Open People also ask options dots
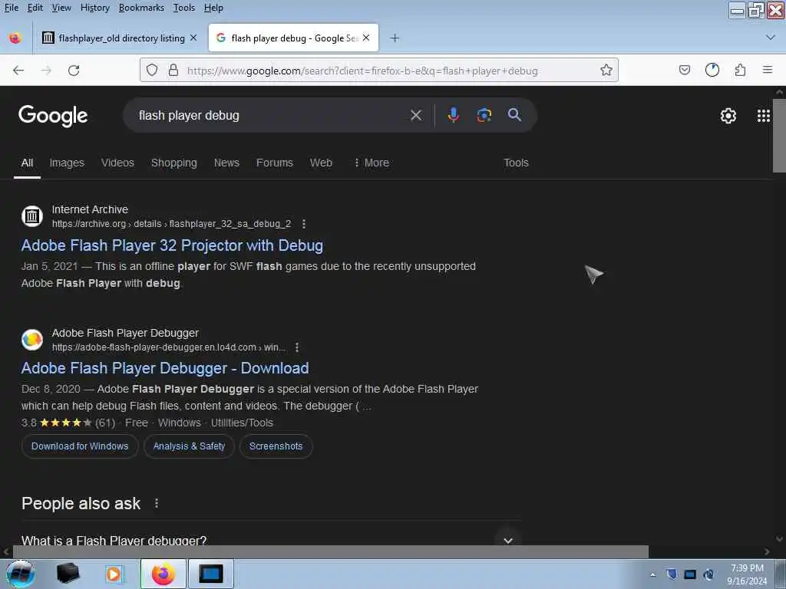This screenshot has height=589, width=786. 157,503
